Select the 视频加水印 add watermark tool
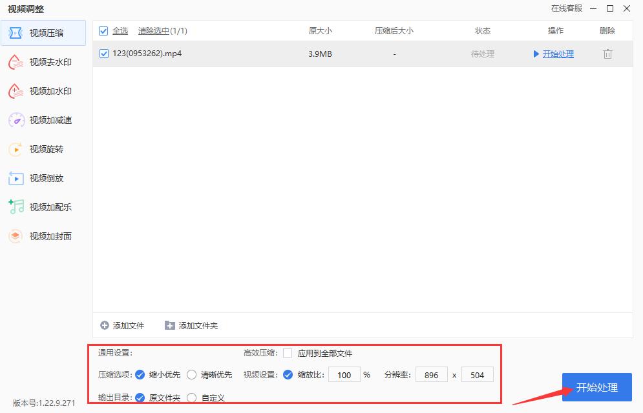 (43, 91)
